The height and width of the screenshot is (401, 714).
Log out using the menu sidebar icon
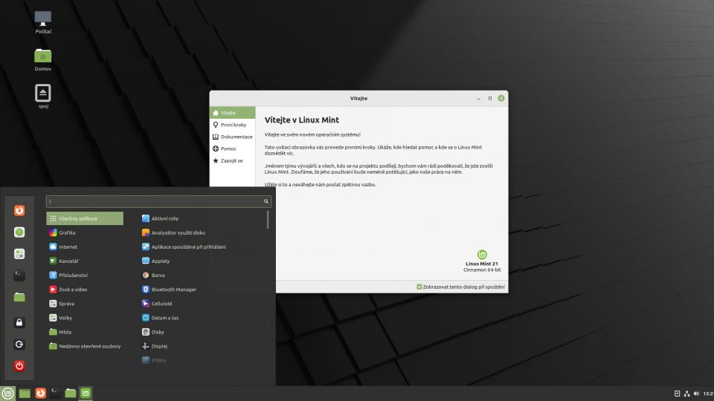pyautogui.click(x=19, y=344)
